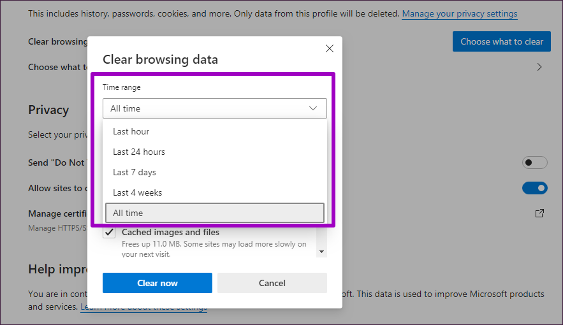The height and width of the screenshot is (325, 563).
Task: Select Last hour from time range
Action: tap(131, 131)
